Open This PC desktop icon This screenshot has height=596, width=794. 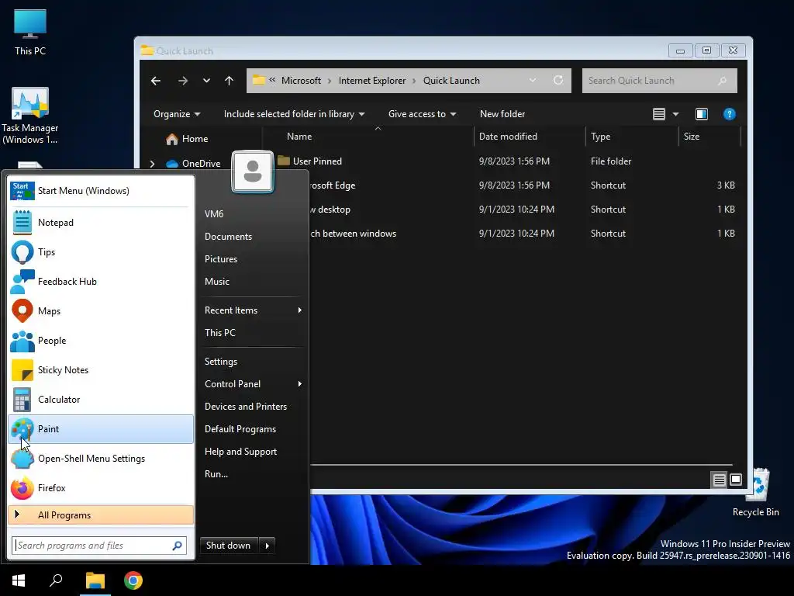tap(30, 33)
